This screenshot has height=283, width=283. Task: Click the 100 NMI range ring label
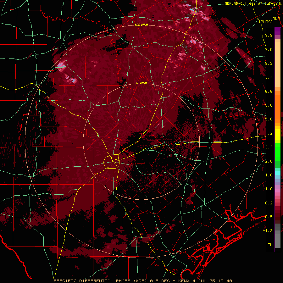tap(141, 25)
